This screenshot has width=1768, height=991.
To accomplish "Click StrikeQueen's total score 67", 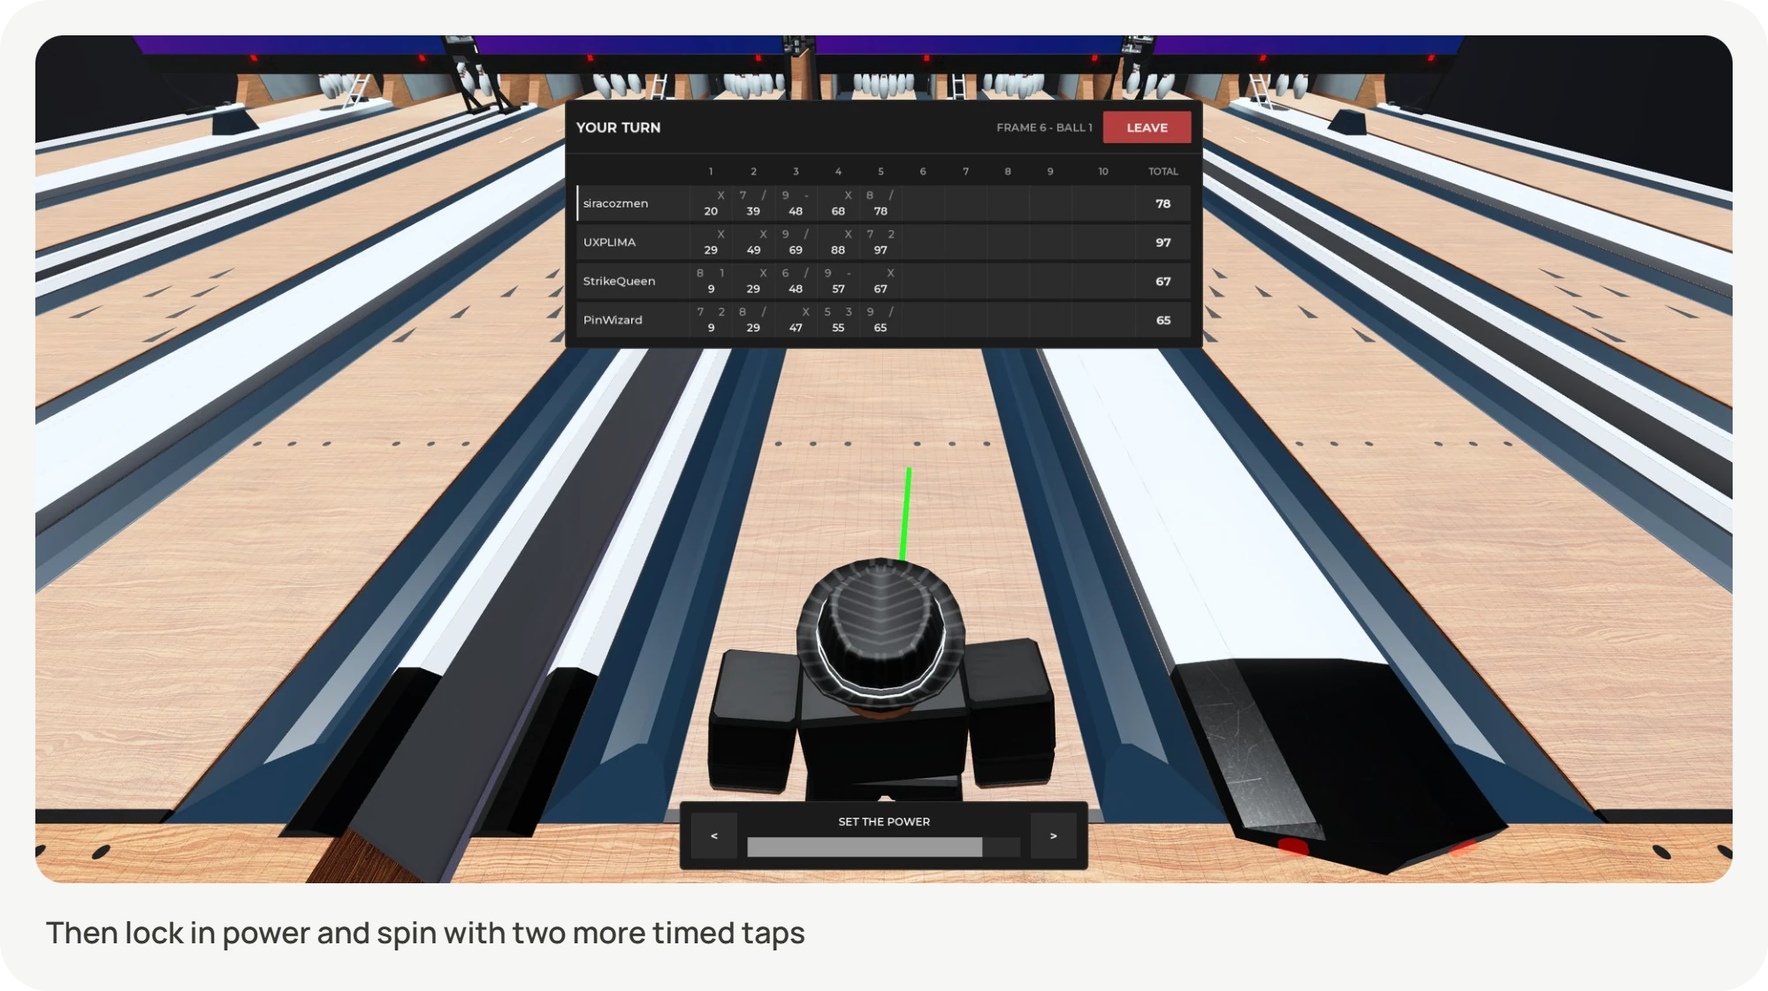I will 1162,281.
